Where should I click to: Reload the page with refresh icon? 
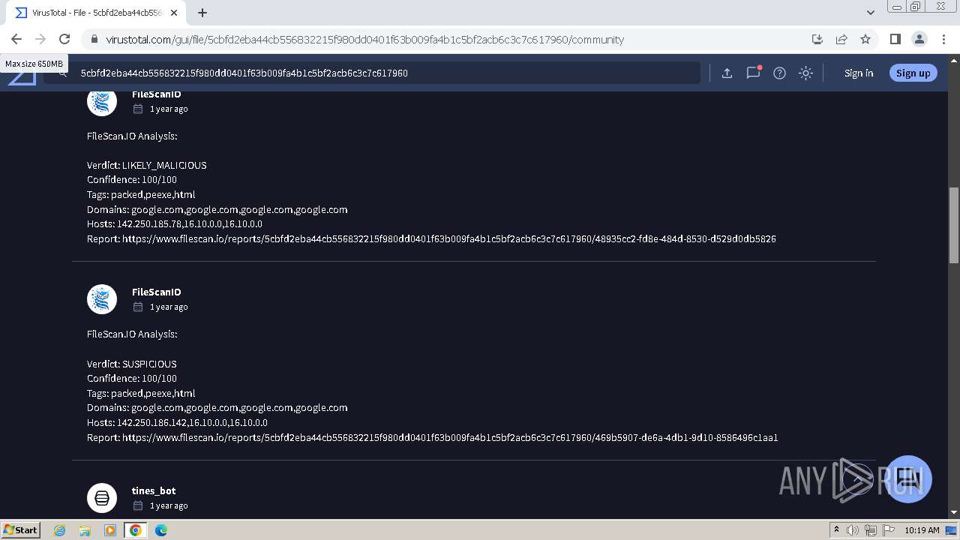point(64,39)
